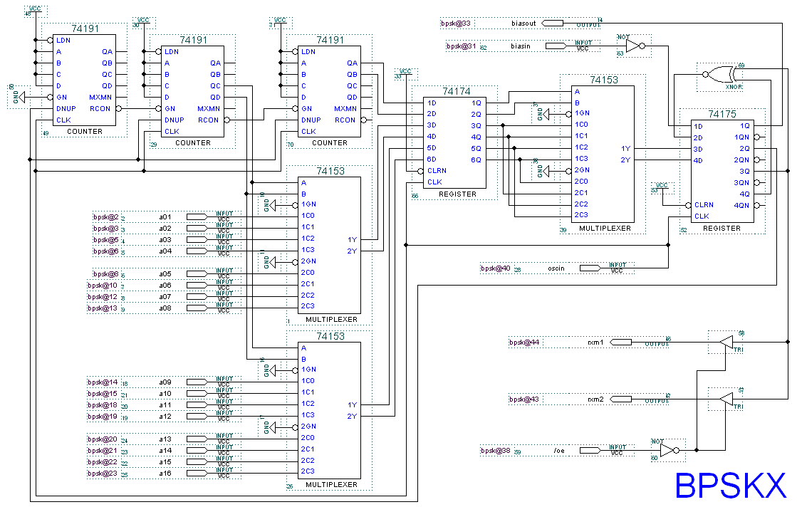797x507 pixels.
Task: Select the NOT inverter on the /oe input
Action: point(670,450)
